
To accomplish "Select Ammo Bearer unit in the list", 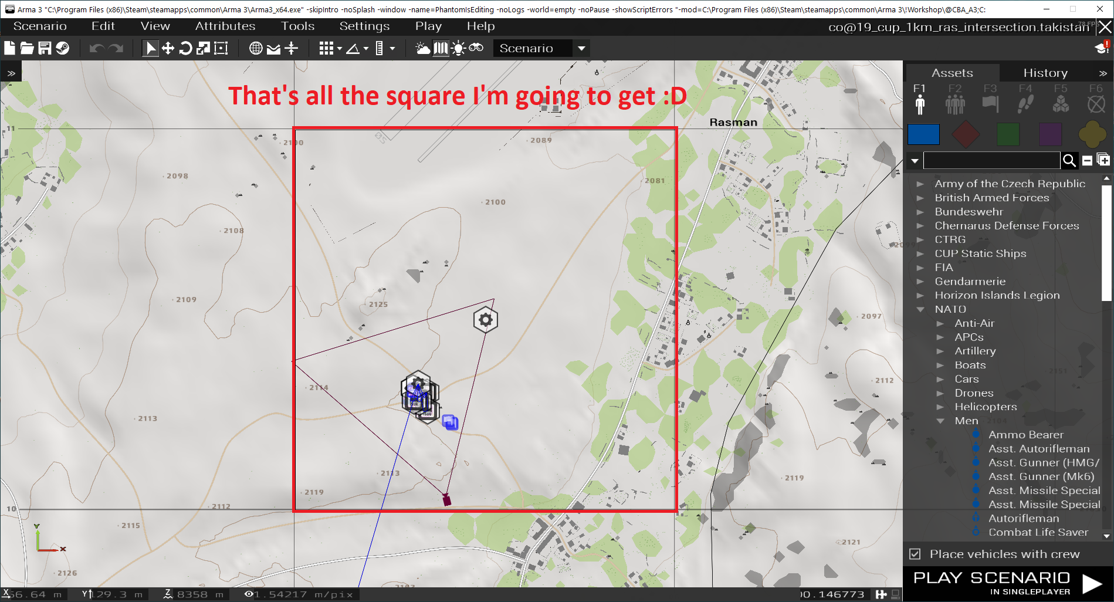I will pos(1026,435).
